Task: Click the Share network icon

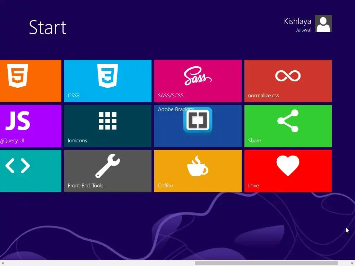Action: coord(288,121)
